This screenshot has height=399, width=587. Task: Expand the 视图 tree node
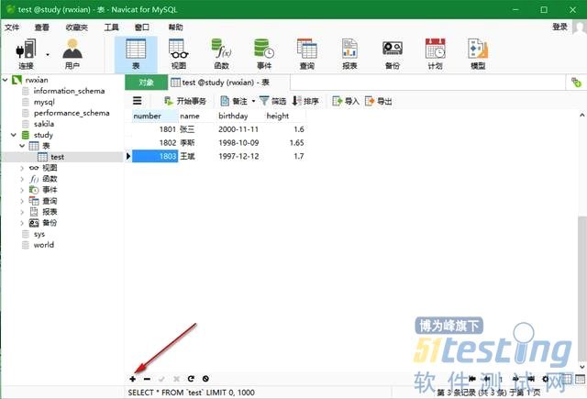[x=22, y=168]
